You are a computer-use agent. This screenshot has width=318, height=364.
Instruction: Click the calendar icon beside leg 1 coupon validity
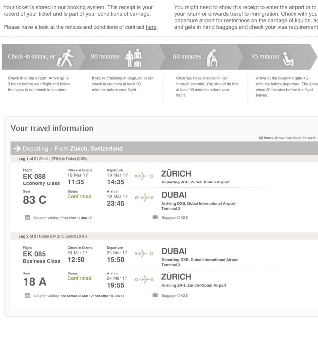coord(27,217)
